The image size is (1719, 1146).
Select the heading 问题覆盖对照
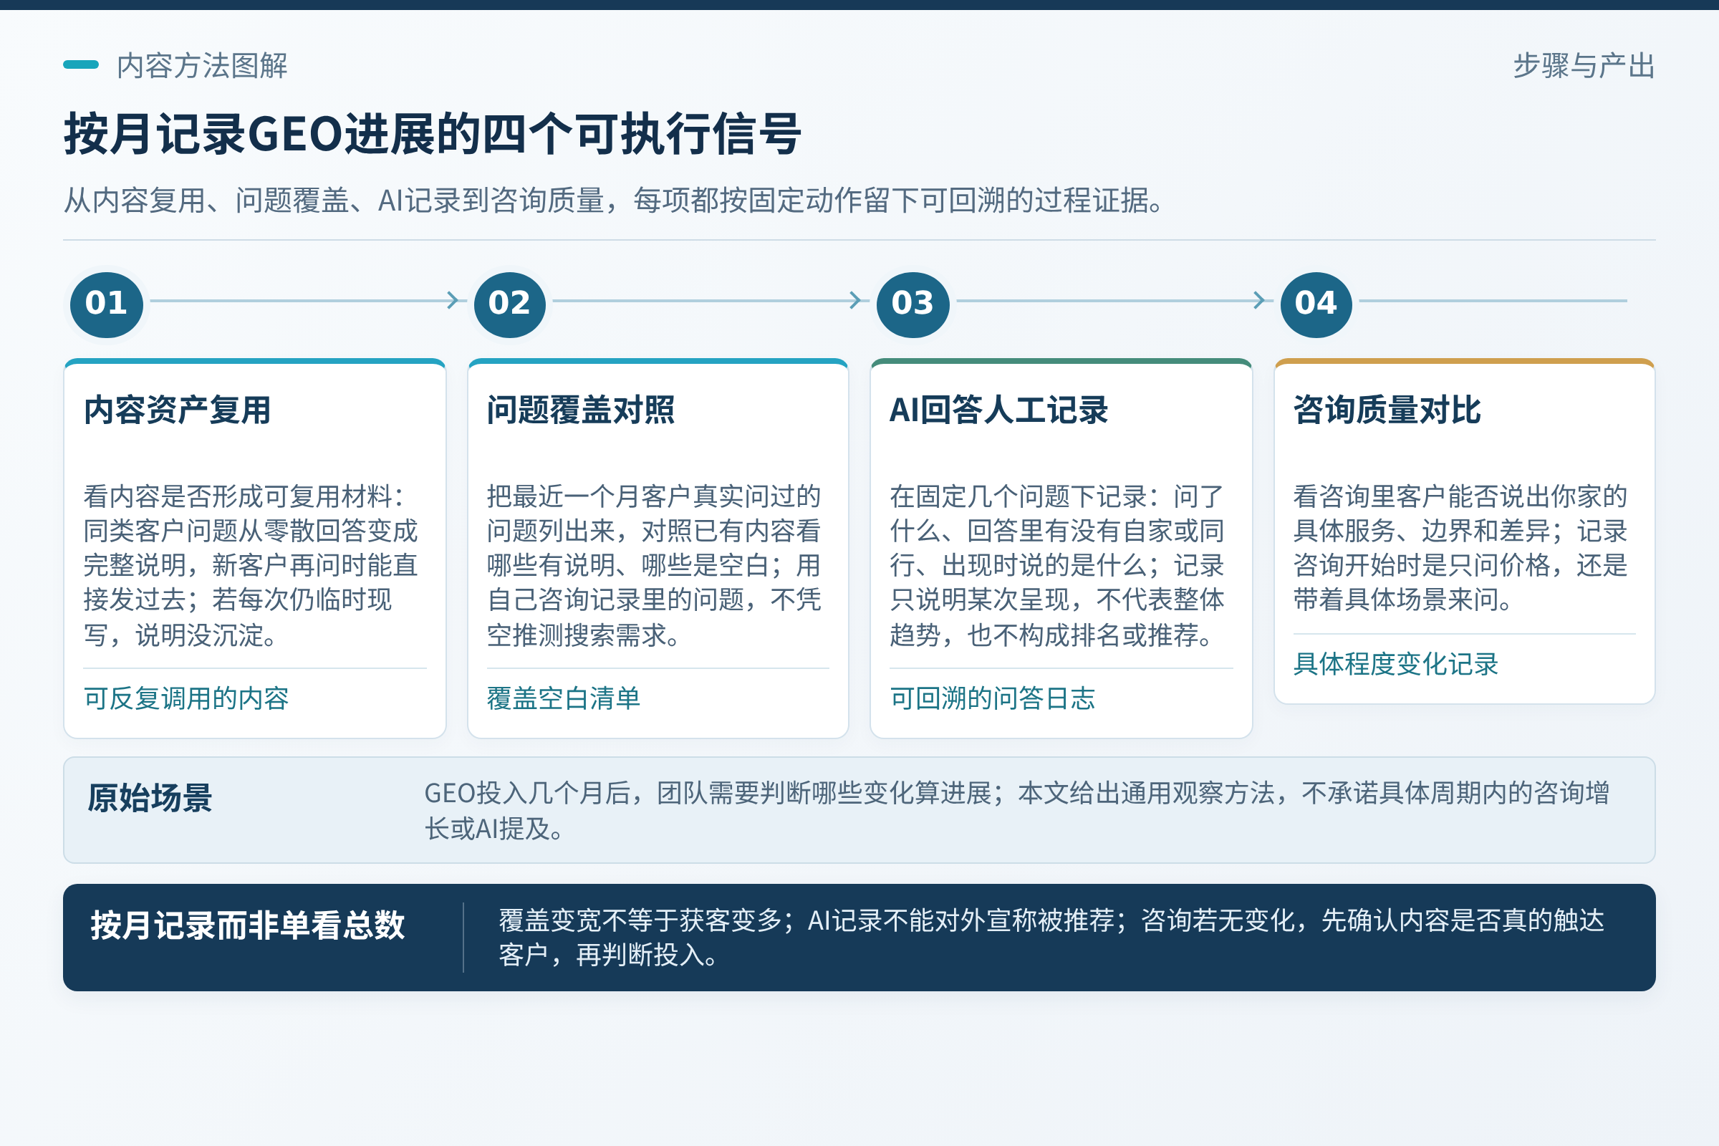point(581,410)
